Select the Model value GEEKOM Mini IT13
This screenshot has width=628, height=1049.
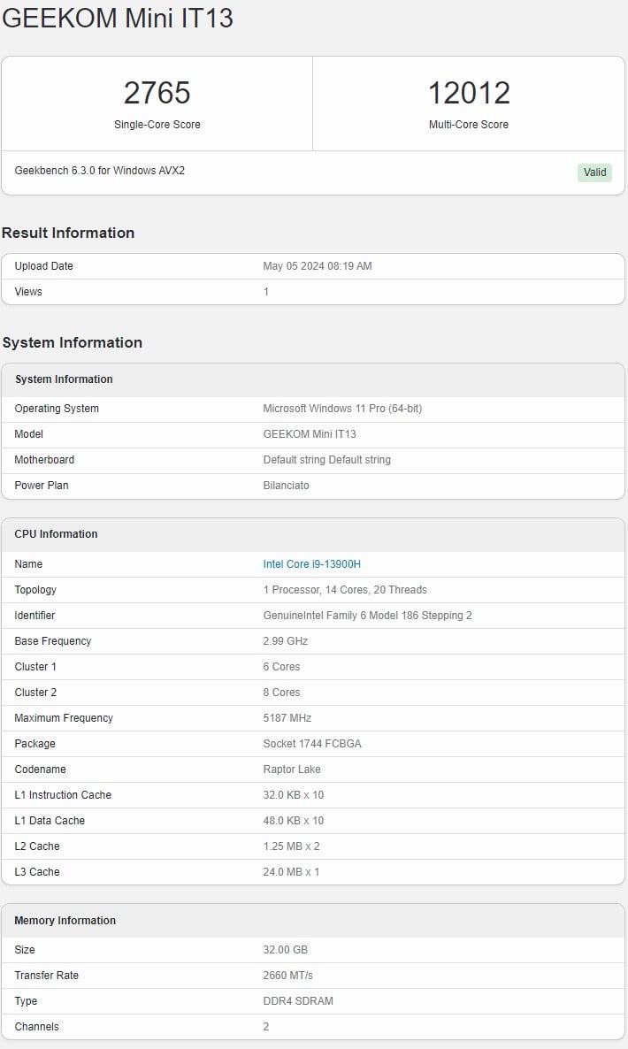tap(310, 434)
